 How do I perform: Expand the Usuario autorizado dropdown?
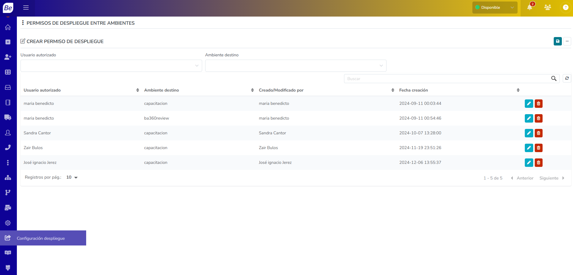[x=111, y=66]
